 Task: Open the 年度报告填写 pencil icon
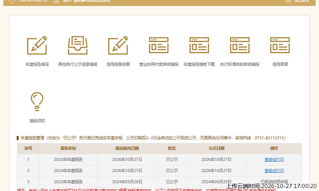point(37,45)
